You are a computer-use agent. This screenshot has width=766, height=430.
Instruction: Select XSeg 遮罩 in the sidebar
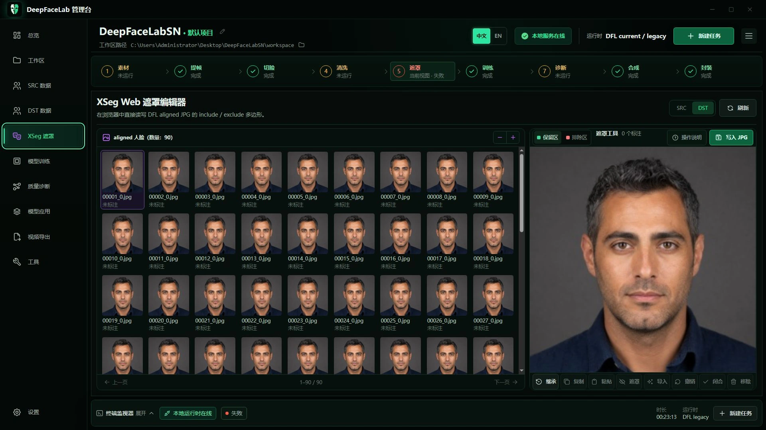pyautogui.click(x=43, y=136)
